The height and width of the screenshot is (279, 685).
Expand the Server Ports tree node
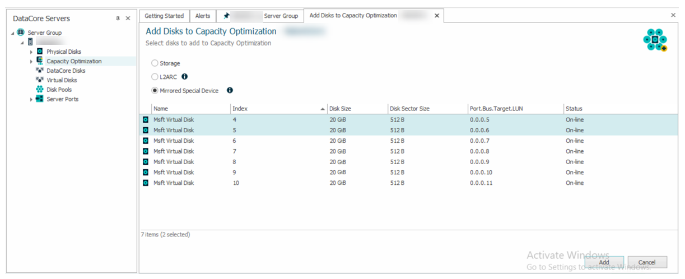point(31,100)
